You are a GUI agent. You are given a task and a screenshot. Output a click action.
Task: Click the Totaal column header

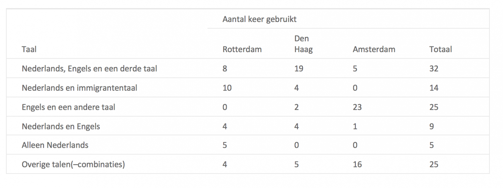point(440,49)
